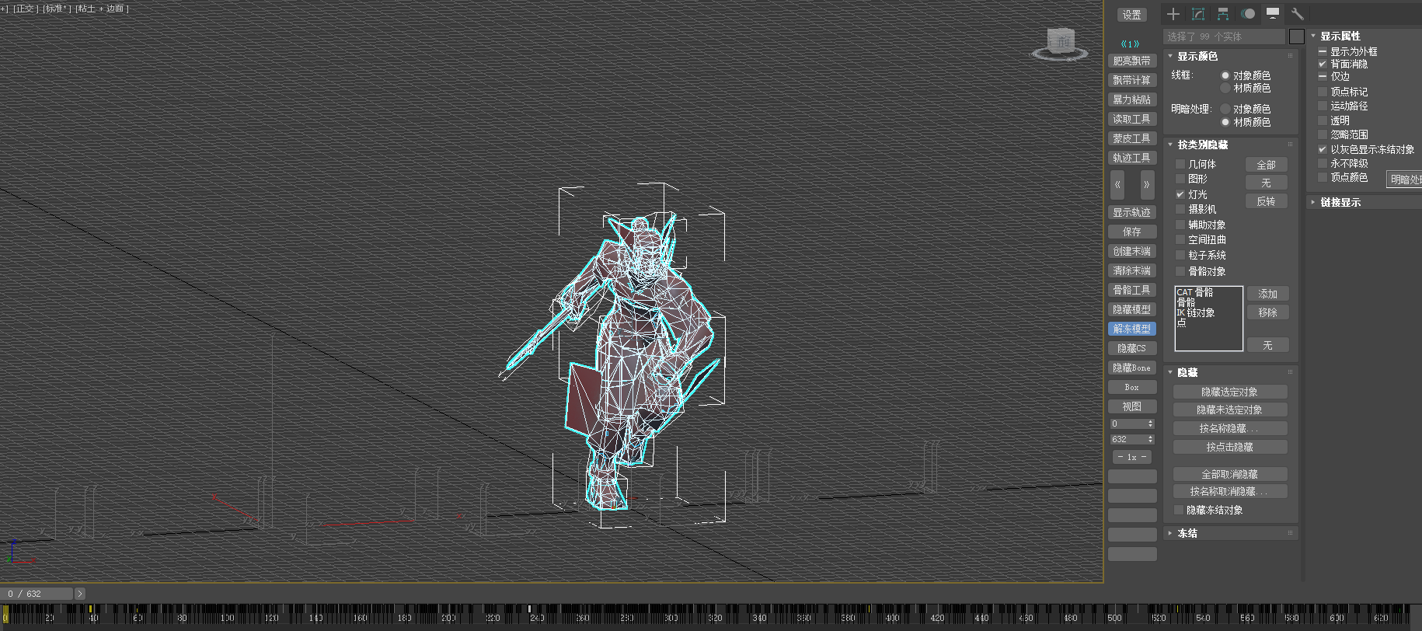
Task: Open the 轨迹工具 button
Action: click(x=1132, y=158)
